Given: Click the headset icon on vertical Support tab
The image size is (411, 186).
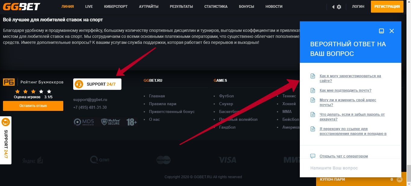Looking at the screenshot, I should [6, 122].
